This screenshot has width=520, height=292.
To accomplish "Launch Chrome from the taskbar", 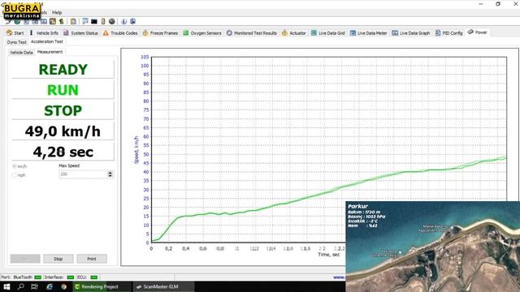I will (63, 286).
